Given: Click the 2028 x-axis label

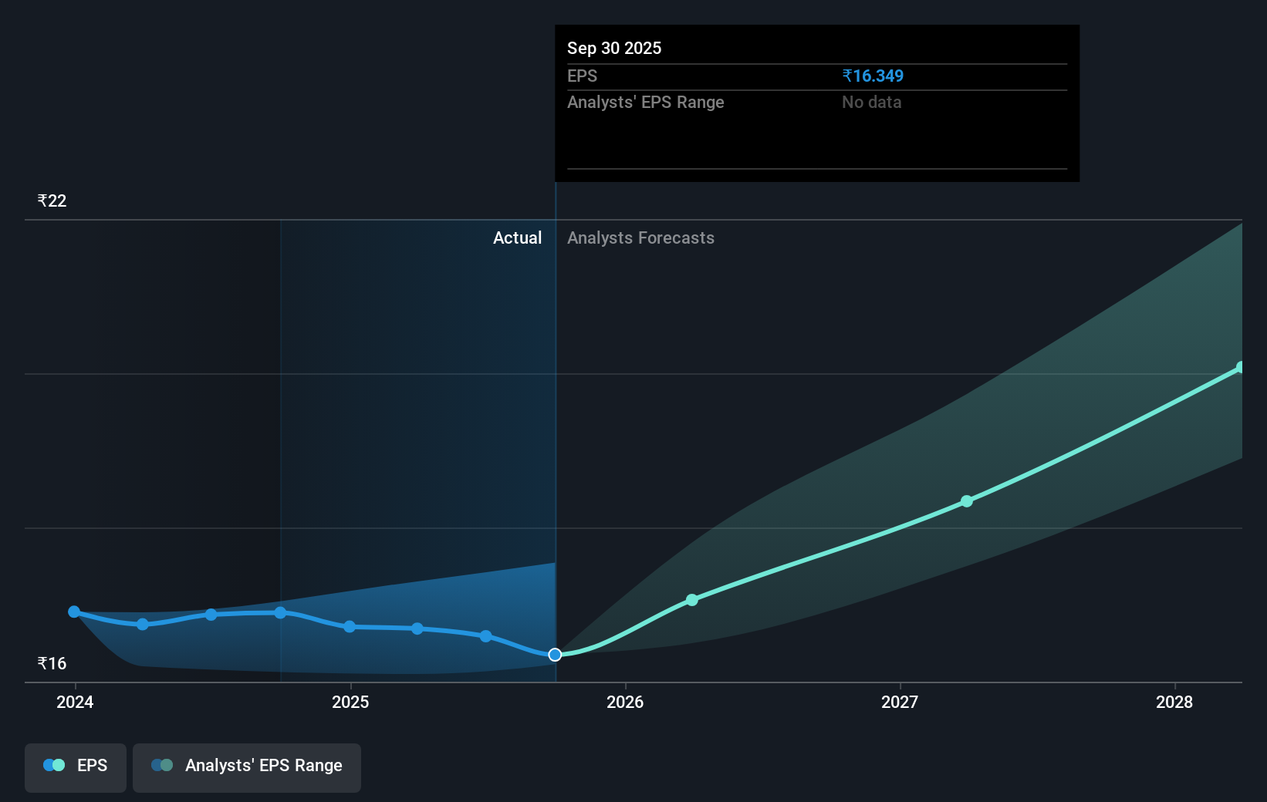Looking at the screenshot, I should coord(1174,702).
